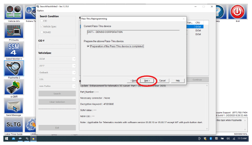Click the Back button in Pass-Thru dialog

(x=133, y=80)
